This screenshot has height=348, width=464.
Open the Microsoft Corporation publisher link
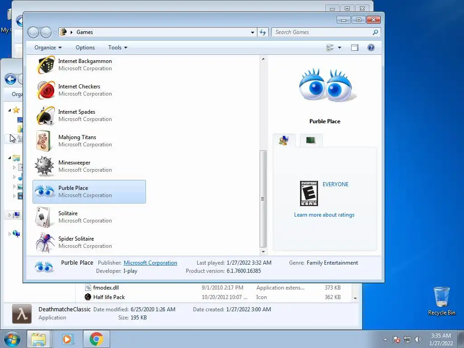click(150, 262)
